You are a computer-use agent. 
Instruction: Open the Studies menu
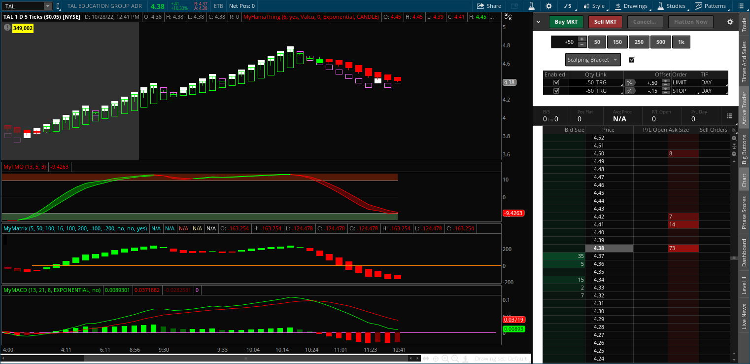[671, 6]
